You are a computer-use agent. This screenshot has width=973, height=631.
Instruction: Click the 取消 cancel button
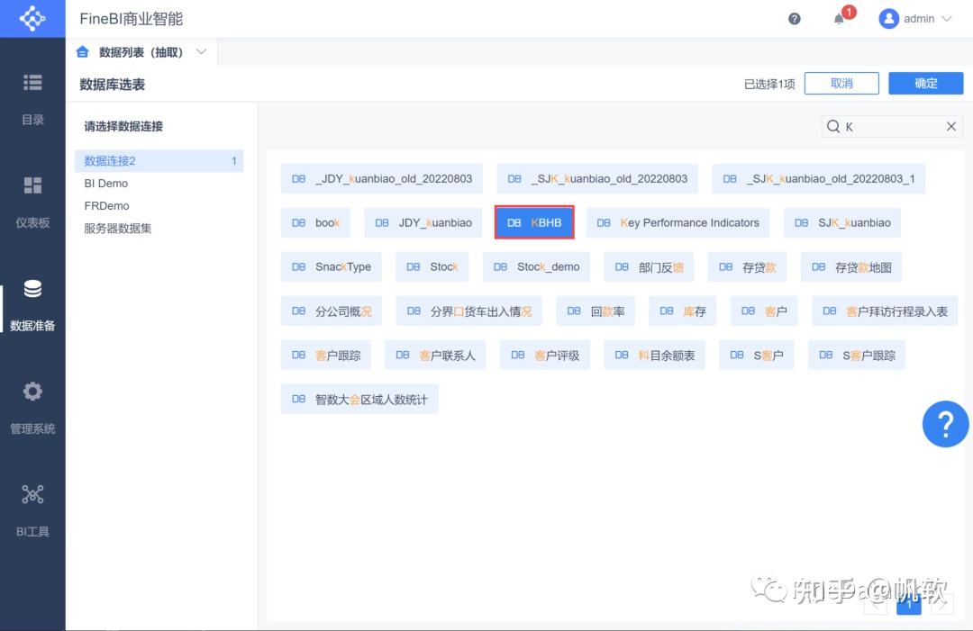coord(841,82)
